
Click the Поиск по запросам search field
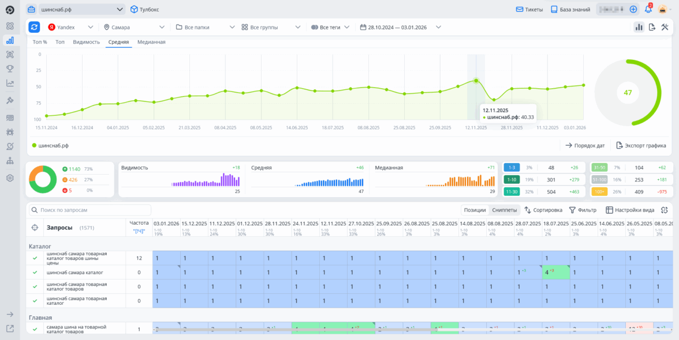coord(90,210)
